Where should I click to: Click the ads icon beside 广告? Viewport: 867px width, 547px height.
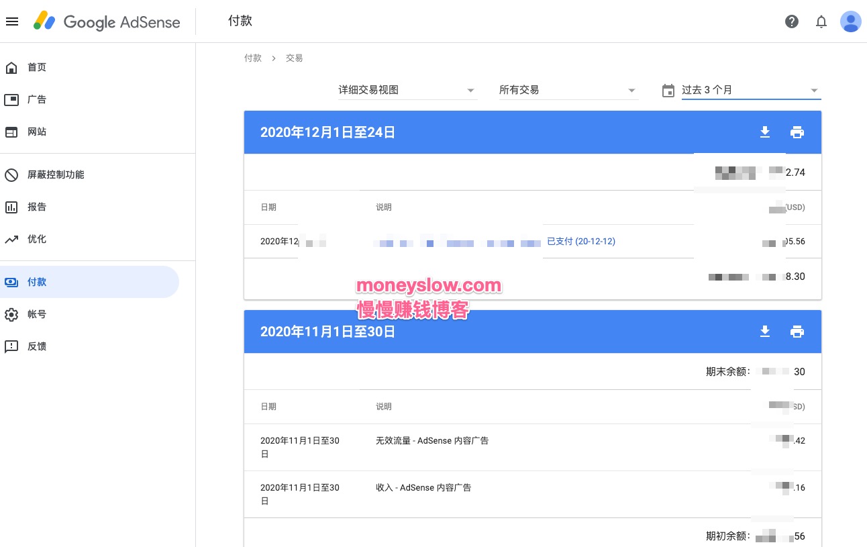(11, 99)
